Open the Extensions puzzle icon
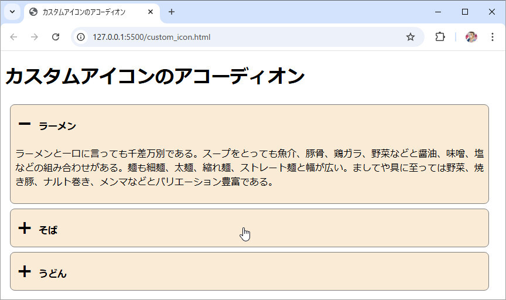 pyautogui.click(x=440, y=37)
